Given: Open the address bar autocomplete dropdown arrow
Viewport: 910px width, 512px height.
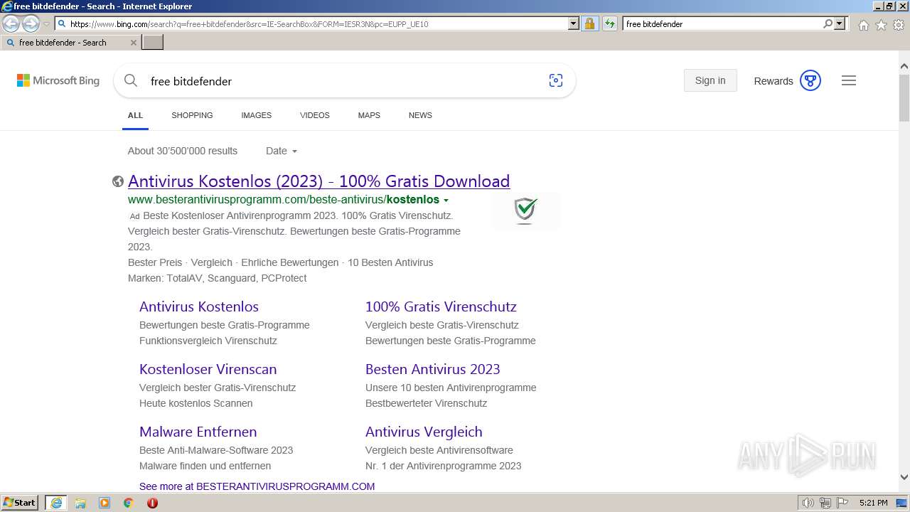Looking at the screenshot, I should (574, 23).
